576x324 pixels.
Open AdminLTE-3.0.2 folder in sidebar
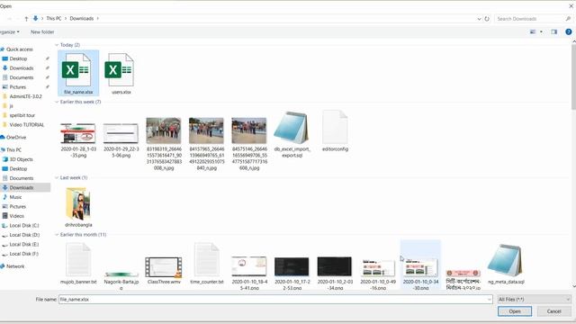[26, 96]
